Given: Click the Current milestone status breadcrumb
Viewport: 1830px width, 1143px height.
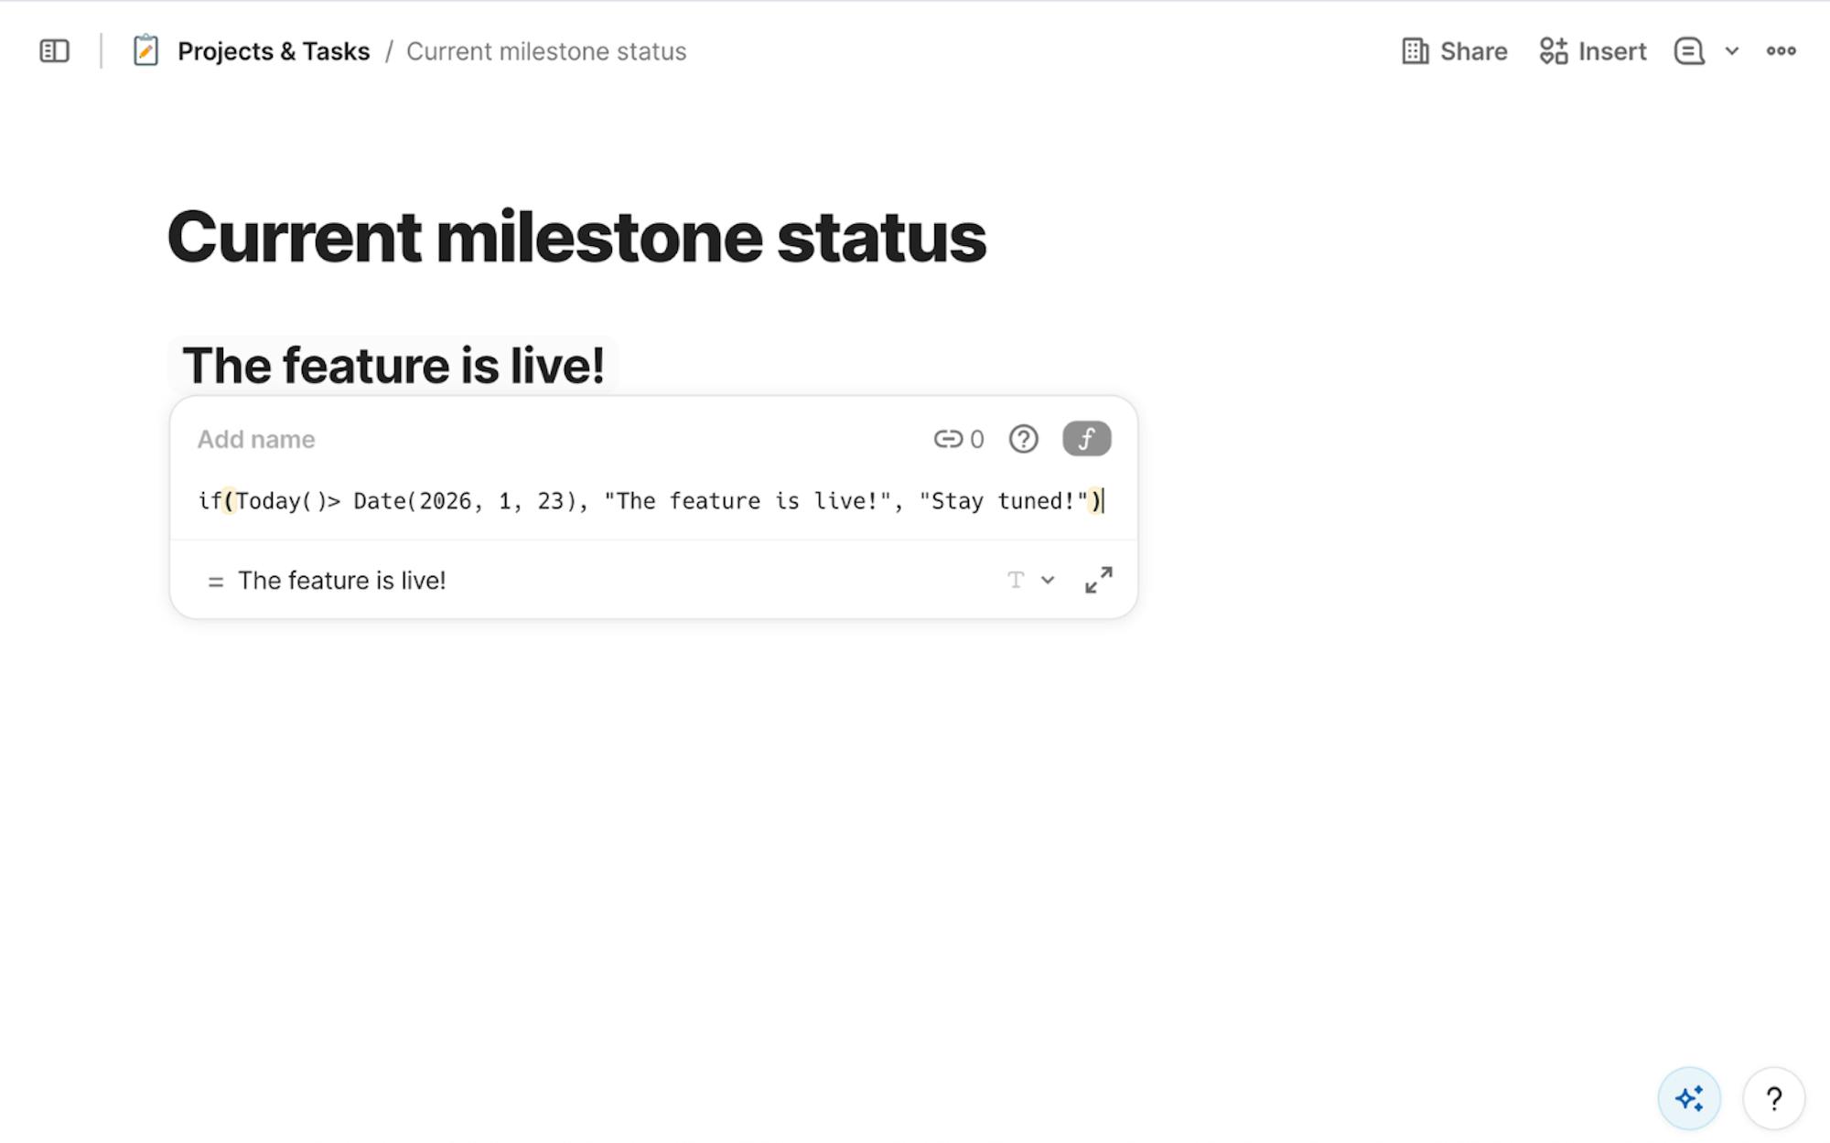Looking at the screenshot, I should pyautogui.click(x=546, y=51).
